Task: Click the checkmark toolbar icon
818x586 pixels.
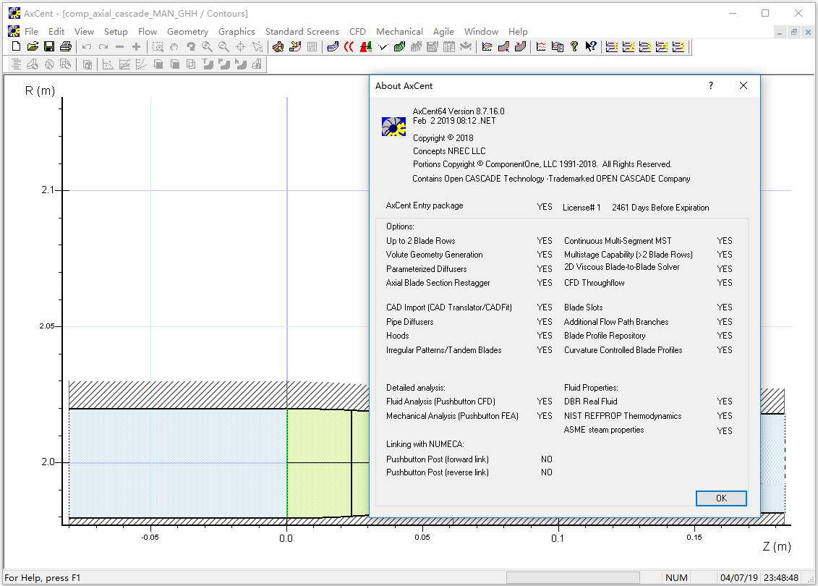Action: [x=383, y=47]
